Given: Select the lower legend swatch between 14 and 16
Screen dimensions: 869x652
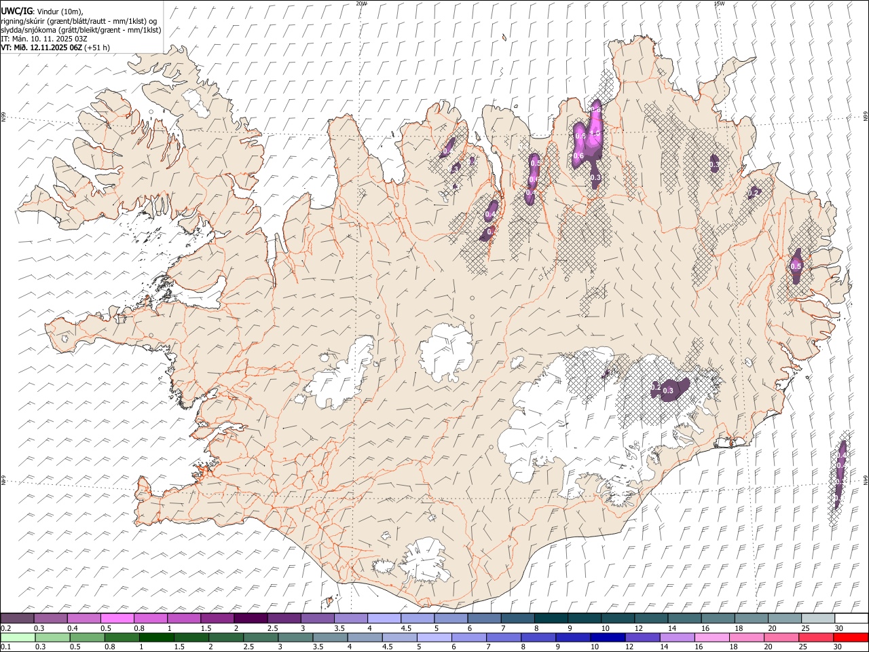Looking at the screenshot, I should tap(677, 637).
